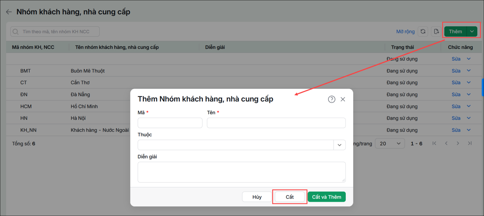Click the export file icon
The width and height of the screenshot is (484, 216).
coord(436,31)
